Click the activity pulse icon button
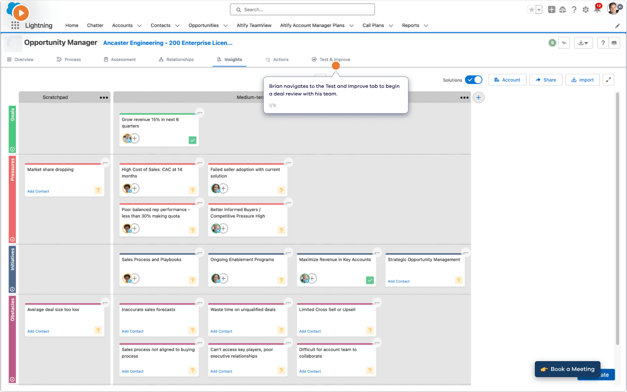 pos(564,43)
